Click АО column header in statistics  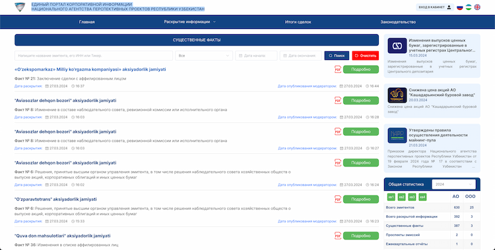click(x=456, y=197)
